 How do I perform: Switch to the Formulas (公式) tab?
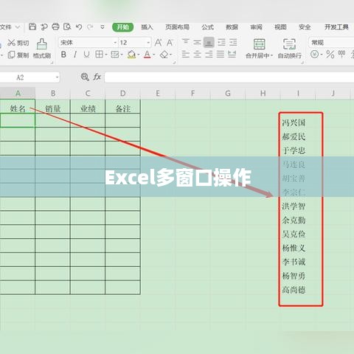[207, 27]
